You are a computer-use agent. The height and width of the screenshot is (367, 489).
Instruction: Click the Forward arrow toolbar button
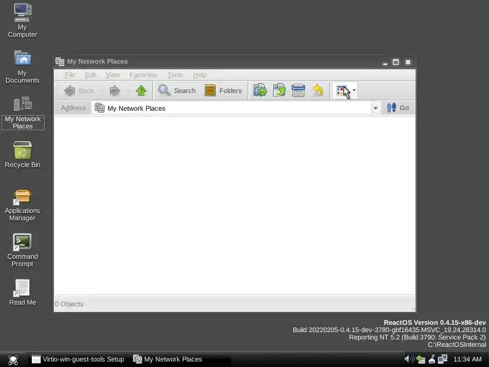pos(115,91)
